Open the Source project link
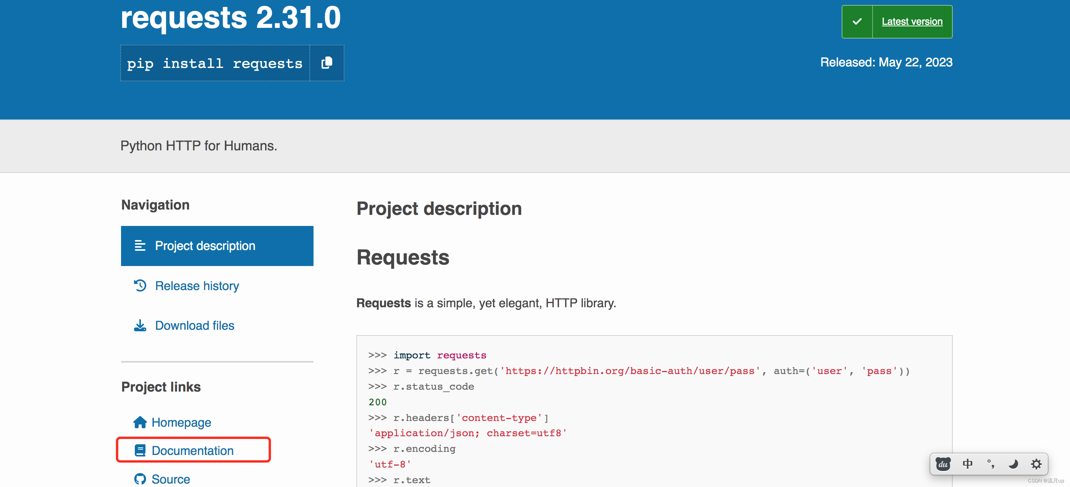 [x=171, y=479]
